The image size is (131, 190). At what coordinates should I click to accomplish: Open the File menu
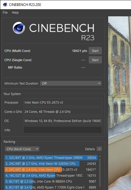click(5, 12)
